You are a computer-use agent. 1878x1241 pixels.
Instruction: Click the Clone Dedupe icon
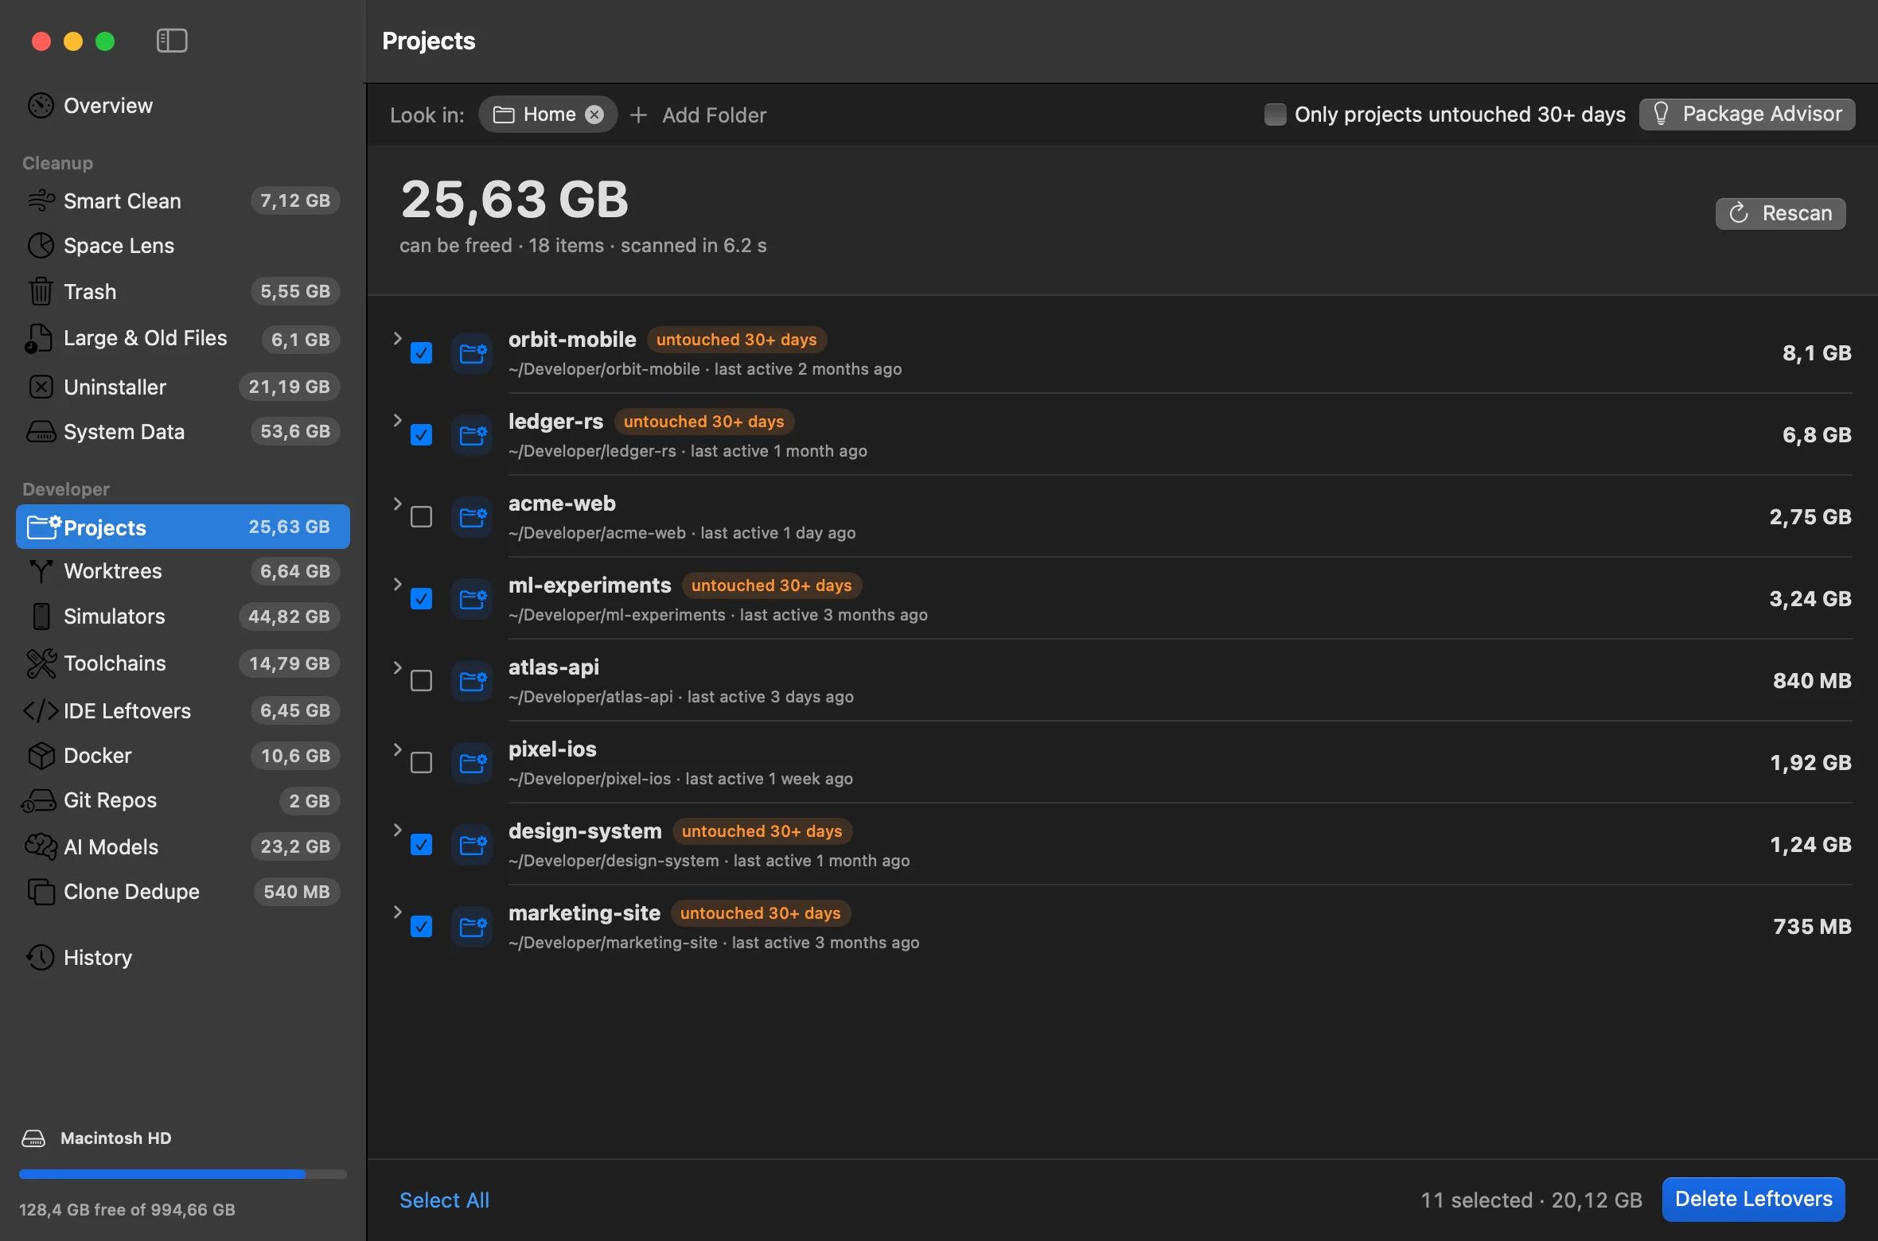pos(41,892)
